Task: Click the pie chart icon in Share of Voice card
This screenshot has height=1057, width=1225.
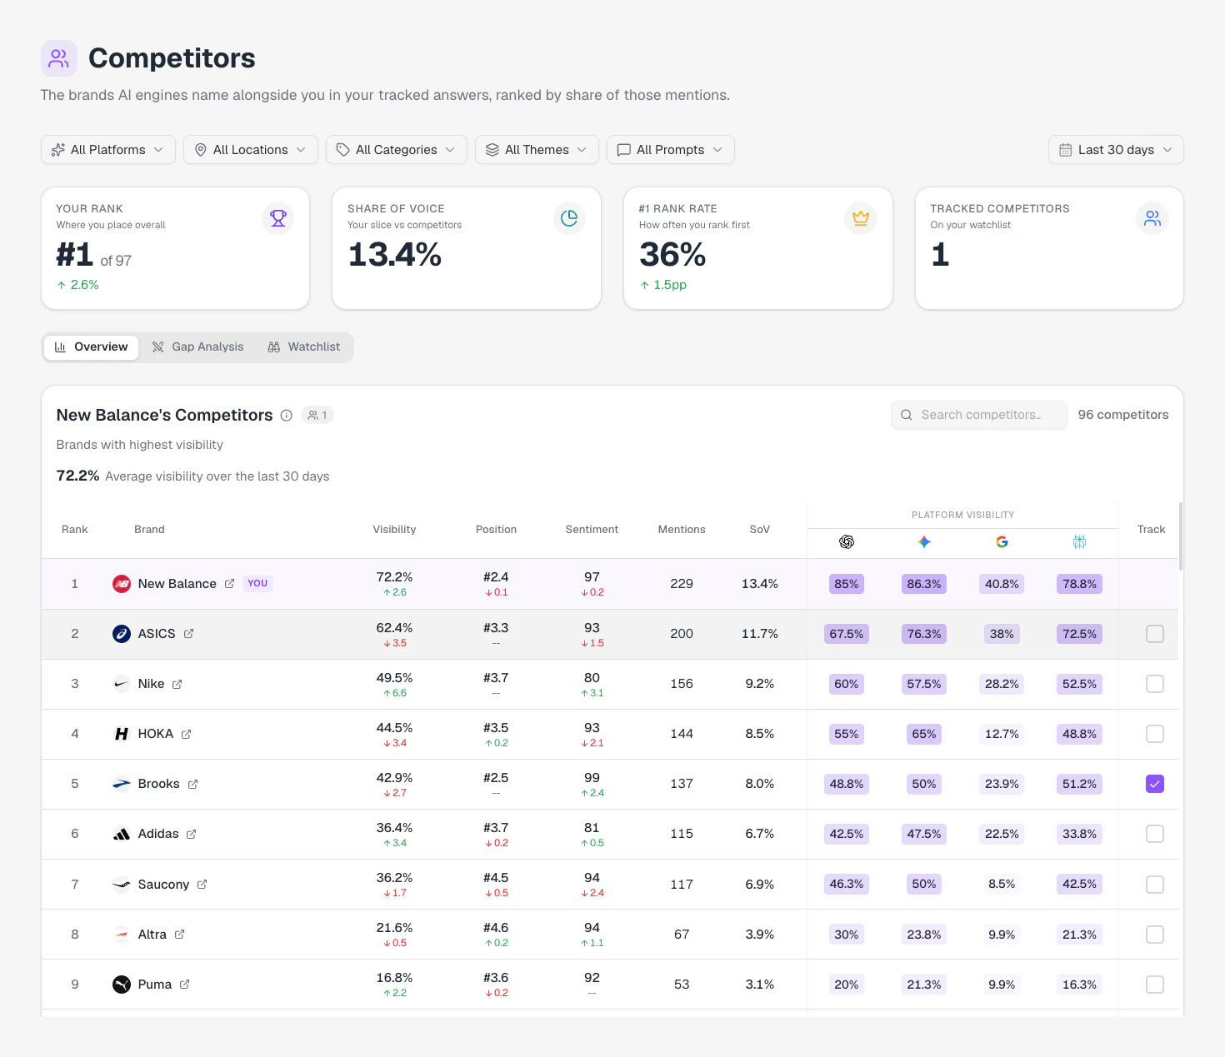Action: (569, 218)
